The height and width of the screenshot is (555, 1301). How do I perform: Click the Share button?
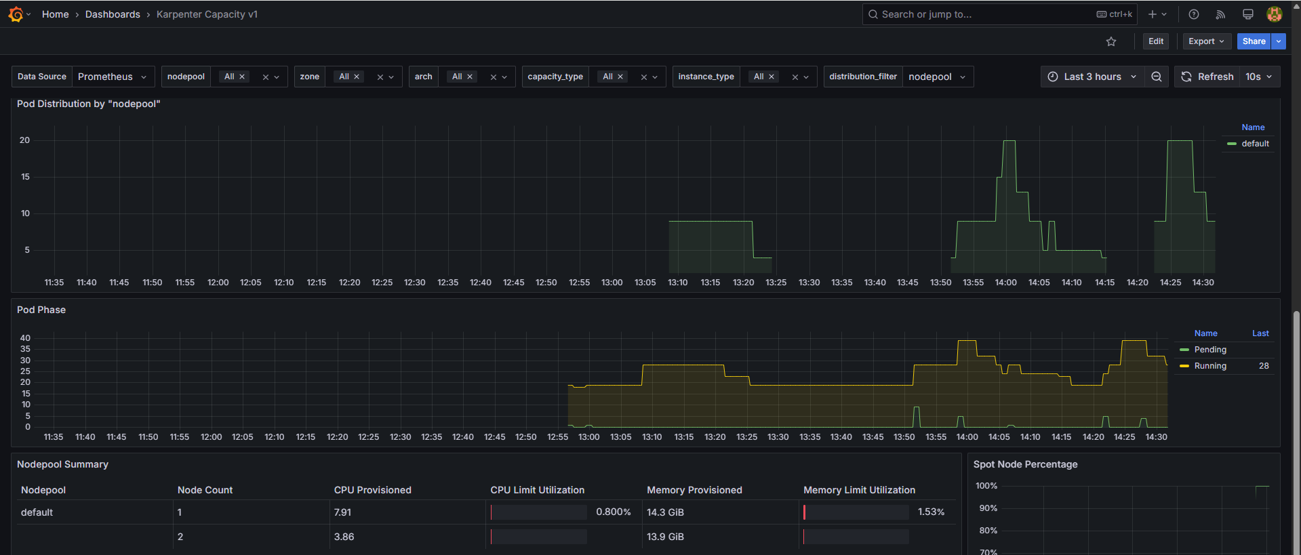1254,41
